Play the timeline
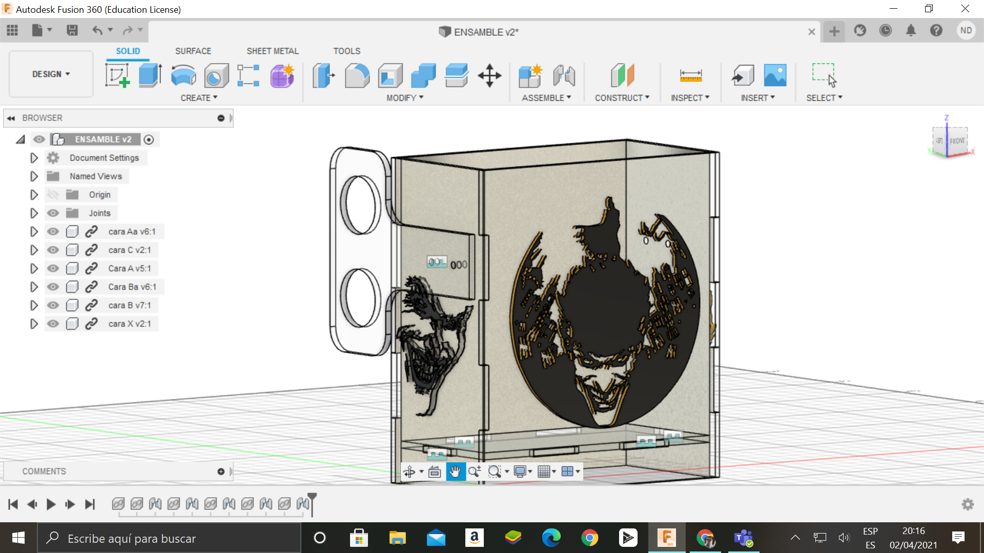Viewport: 984px width, 553px height. coord(51,504)
